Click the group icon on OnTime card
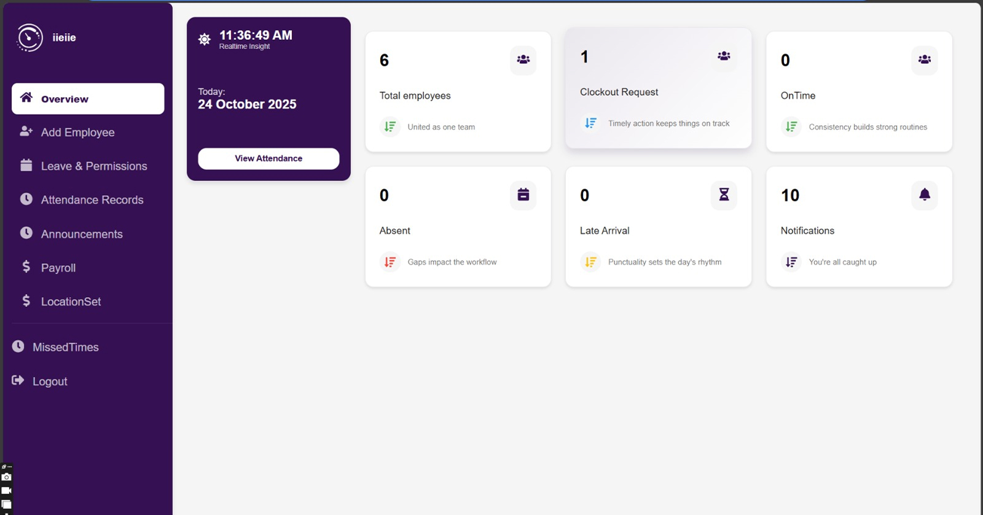The width and height of the screenshot is (983, 515). (925, 60)
